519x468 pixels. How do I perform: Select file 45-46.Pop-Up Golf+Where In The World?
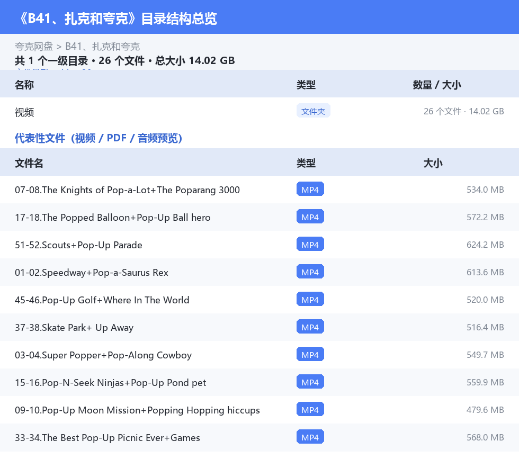[102, 300]
